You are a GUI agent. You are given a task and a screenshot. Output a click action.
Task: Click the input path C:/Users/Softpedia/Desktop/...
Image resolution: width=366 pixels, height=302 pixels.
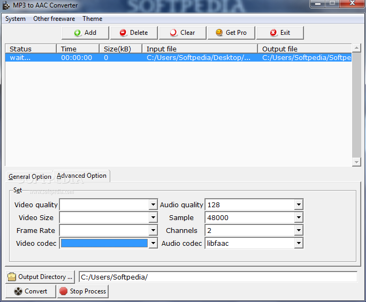click(x=199, y=58)
